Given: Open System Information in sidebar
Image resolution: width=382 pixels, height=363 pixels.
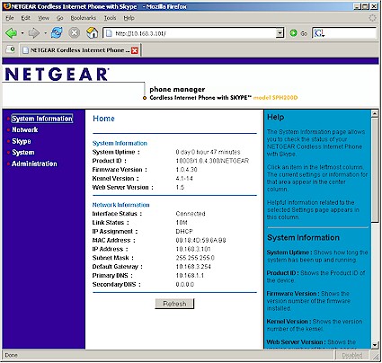Looking at the screenshot, I should pyautogui.click(x=42, y=119).
